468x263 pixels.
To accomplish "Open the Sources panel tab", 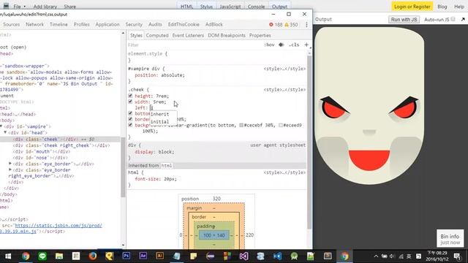I will [12, 24].
